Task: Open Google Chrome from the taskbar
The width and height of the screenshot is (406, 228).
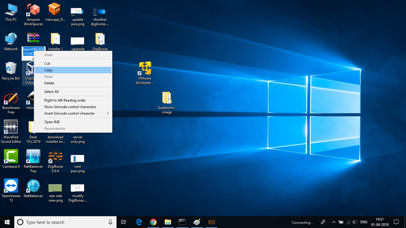Action: pos(153,222)
